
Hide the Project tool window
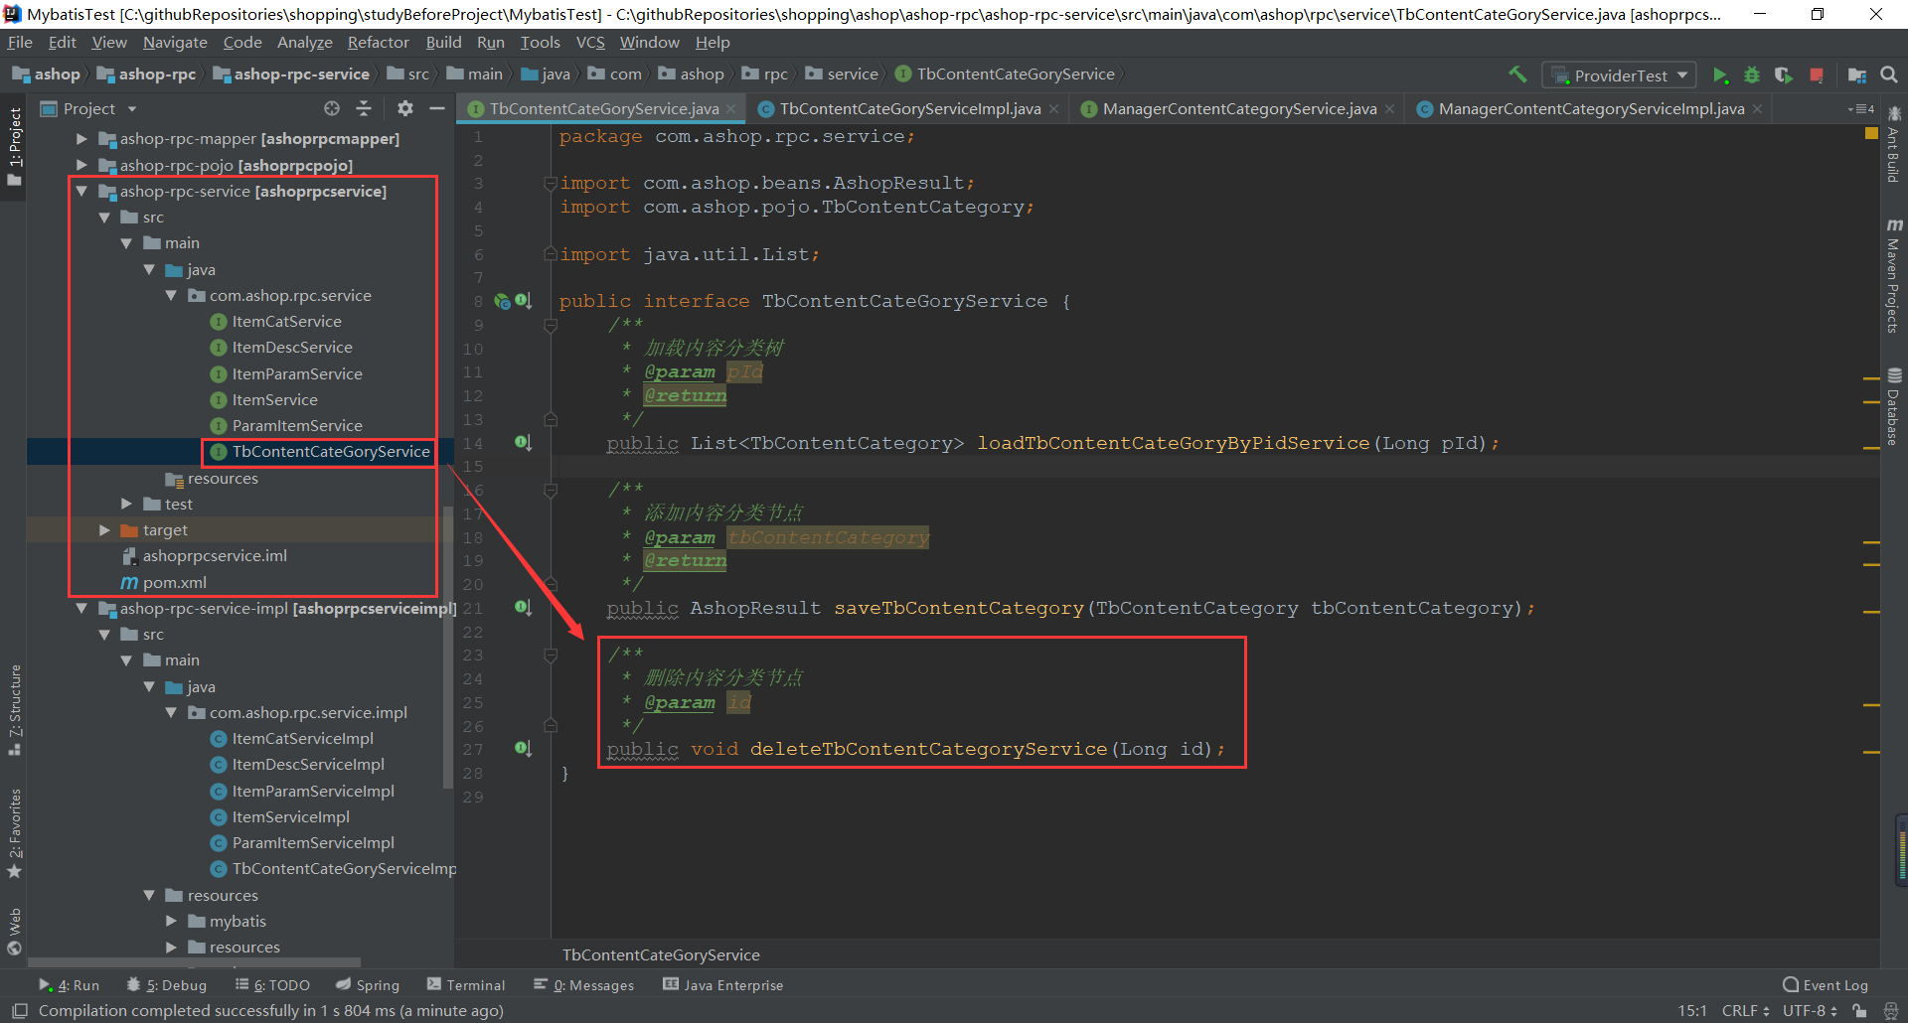(x=437, y=108)
